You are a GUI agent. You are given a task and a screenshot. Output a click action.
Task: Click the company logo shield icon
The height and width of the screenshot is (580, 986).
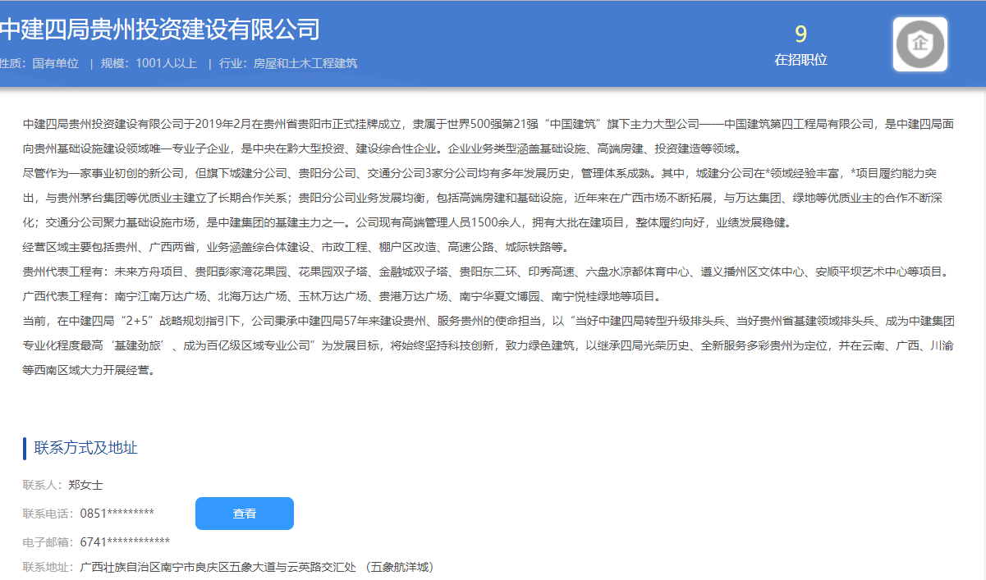920,44
